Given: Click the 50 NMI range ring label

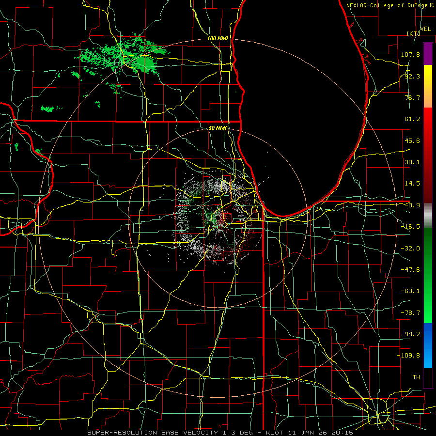Looking at the screenshot, I should (218, 128).
